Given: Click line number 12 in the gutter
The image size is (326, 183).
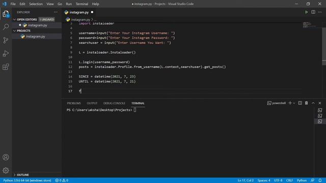Looking at the screenshot, I should [x=70, y=67].
